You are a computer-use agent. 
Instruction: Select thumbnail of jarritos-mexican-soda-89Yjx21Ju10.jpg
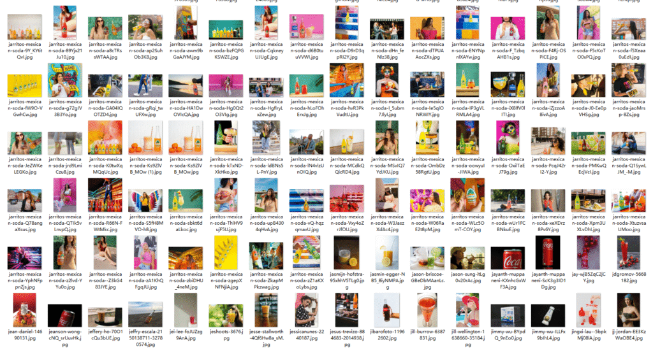[65, 23]
